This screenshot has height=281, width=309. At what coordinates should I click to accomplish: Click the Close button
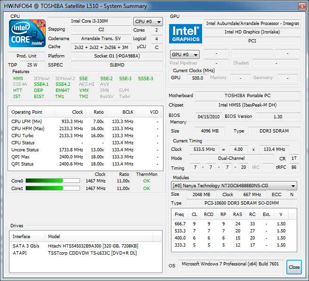[x=294, y=267]
